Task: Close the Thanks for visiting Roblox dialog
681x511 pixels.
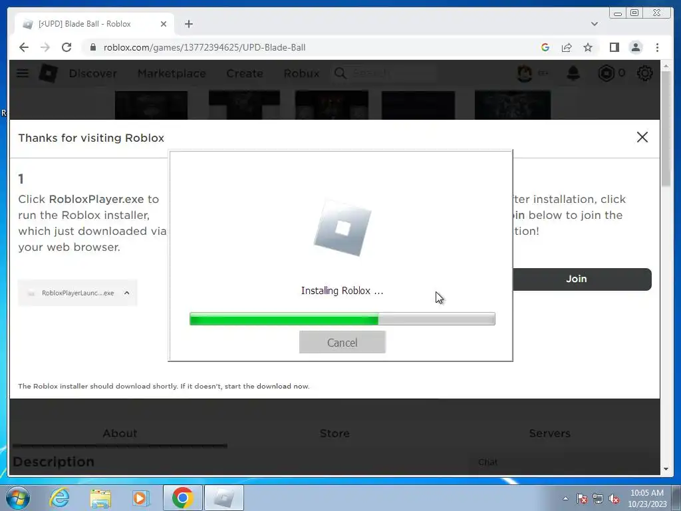Action: coord(642,137)
